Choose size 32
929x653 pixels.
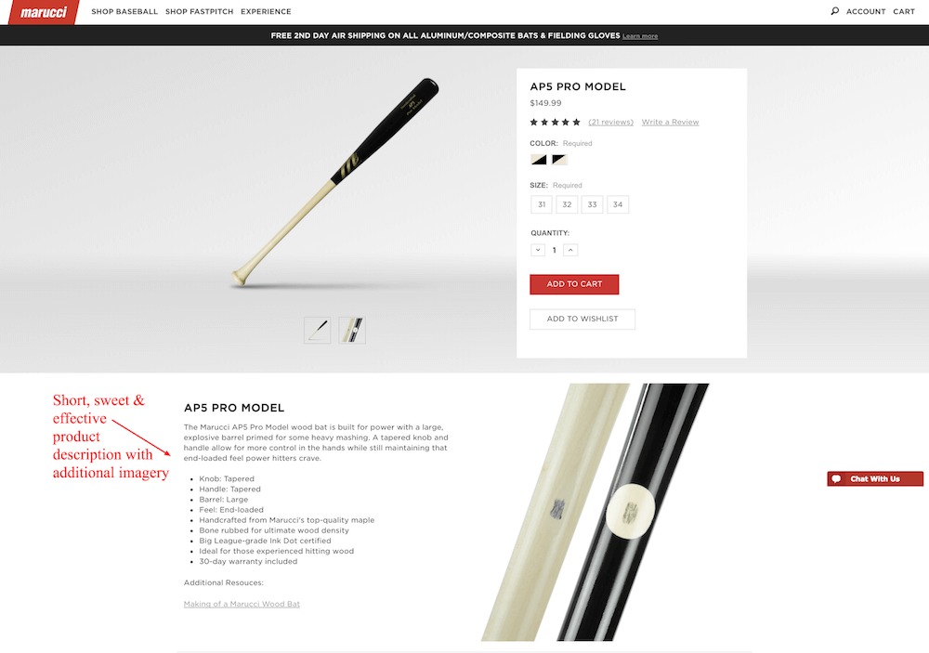coord(567,204)
